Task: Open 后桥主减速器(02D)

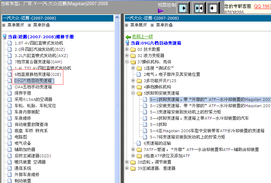Action: point(33,156)
